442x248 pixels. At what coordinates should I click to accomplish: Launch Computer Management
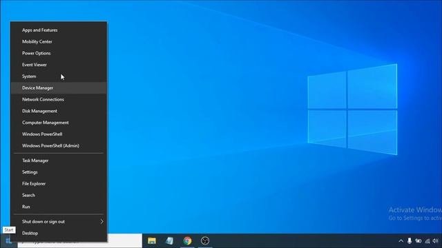tap(59, 123)
